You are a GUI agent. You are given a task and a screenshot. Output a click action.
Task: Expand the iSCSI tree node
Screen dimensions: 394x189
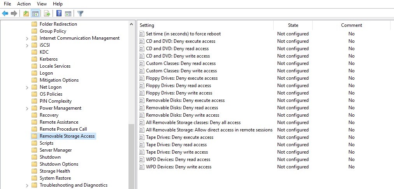point(27,45)
